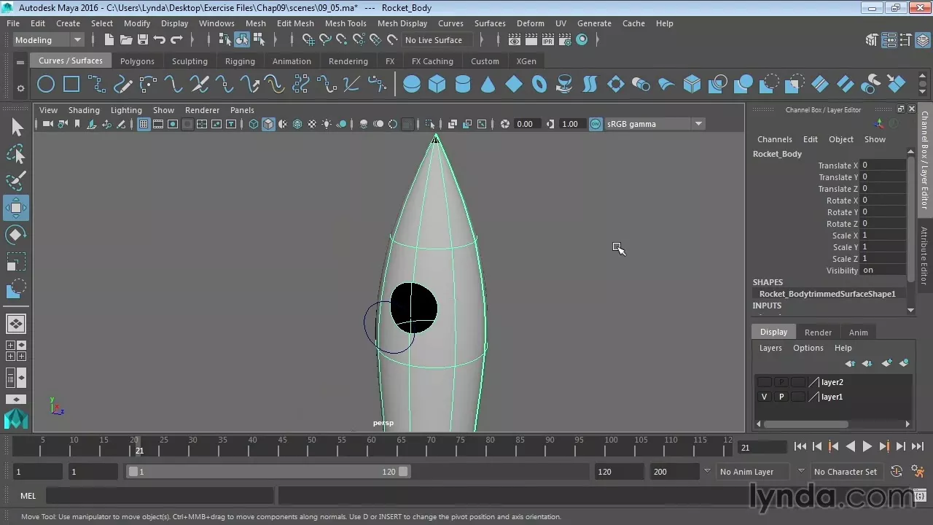Screen dimensions: 933x525
Task: Click the Lasso select tool
Action: pyautogui.click(x=16, y=154)
